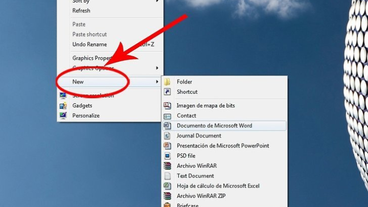Expand the New submenu arrow
The image size is (368, 207).
pyautogui.click(x=157, y=82)
